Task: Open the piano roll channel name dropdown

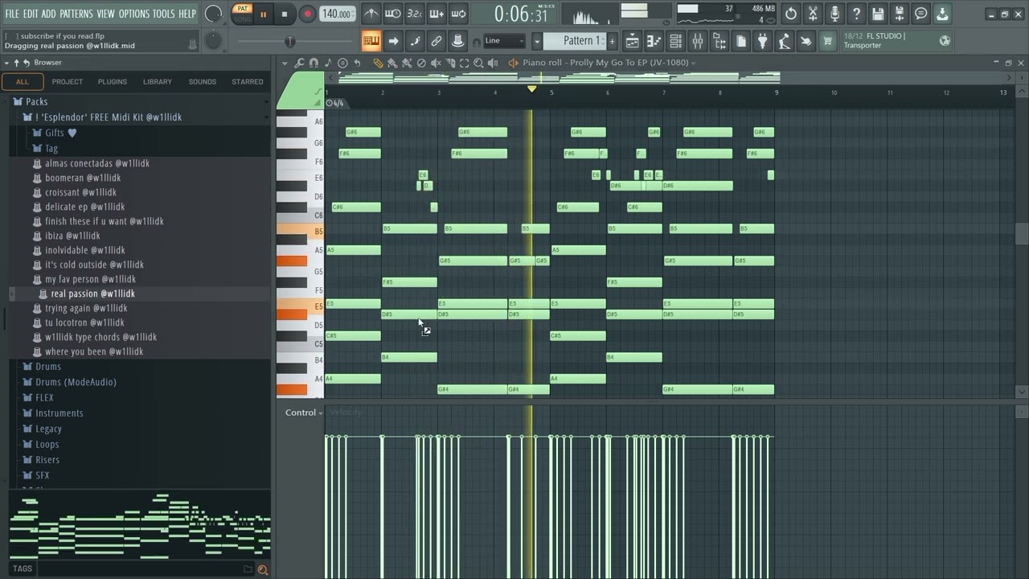Action: pos(609,63)
